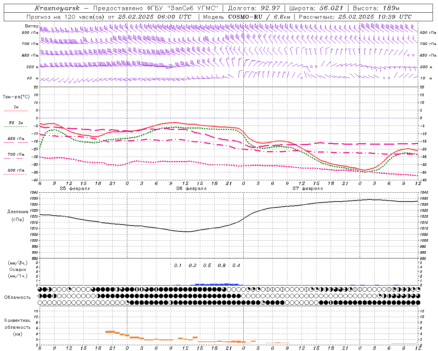438x351 pixels.
Task: Click the 'Долгота: 92.97' header value
Action: point(254,8)
